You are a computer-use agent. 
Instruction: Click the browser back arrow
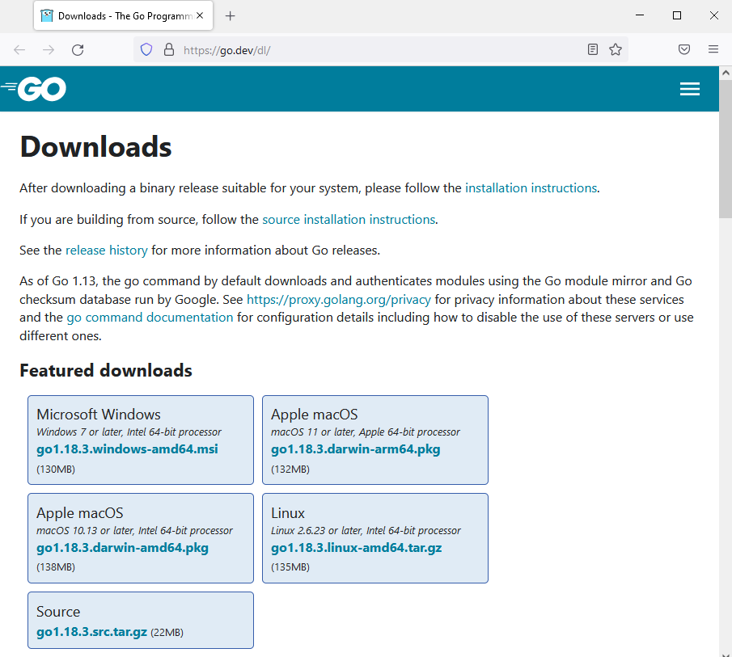click(19, 50)
